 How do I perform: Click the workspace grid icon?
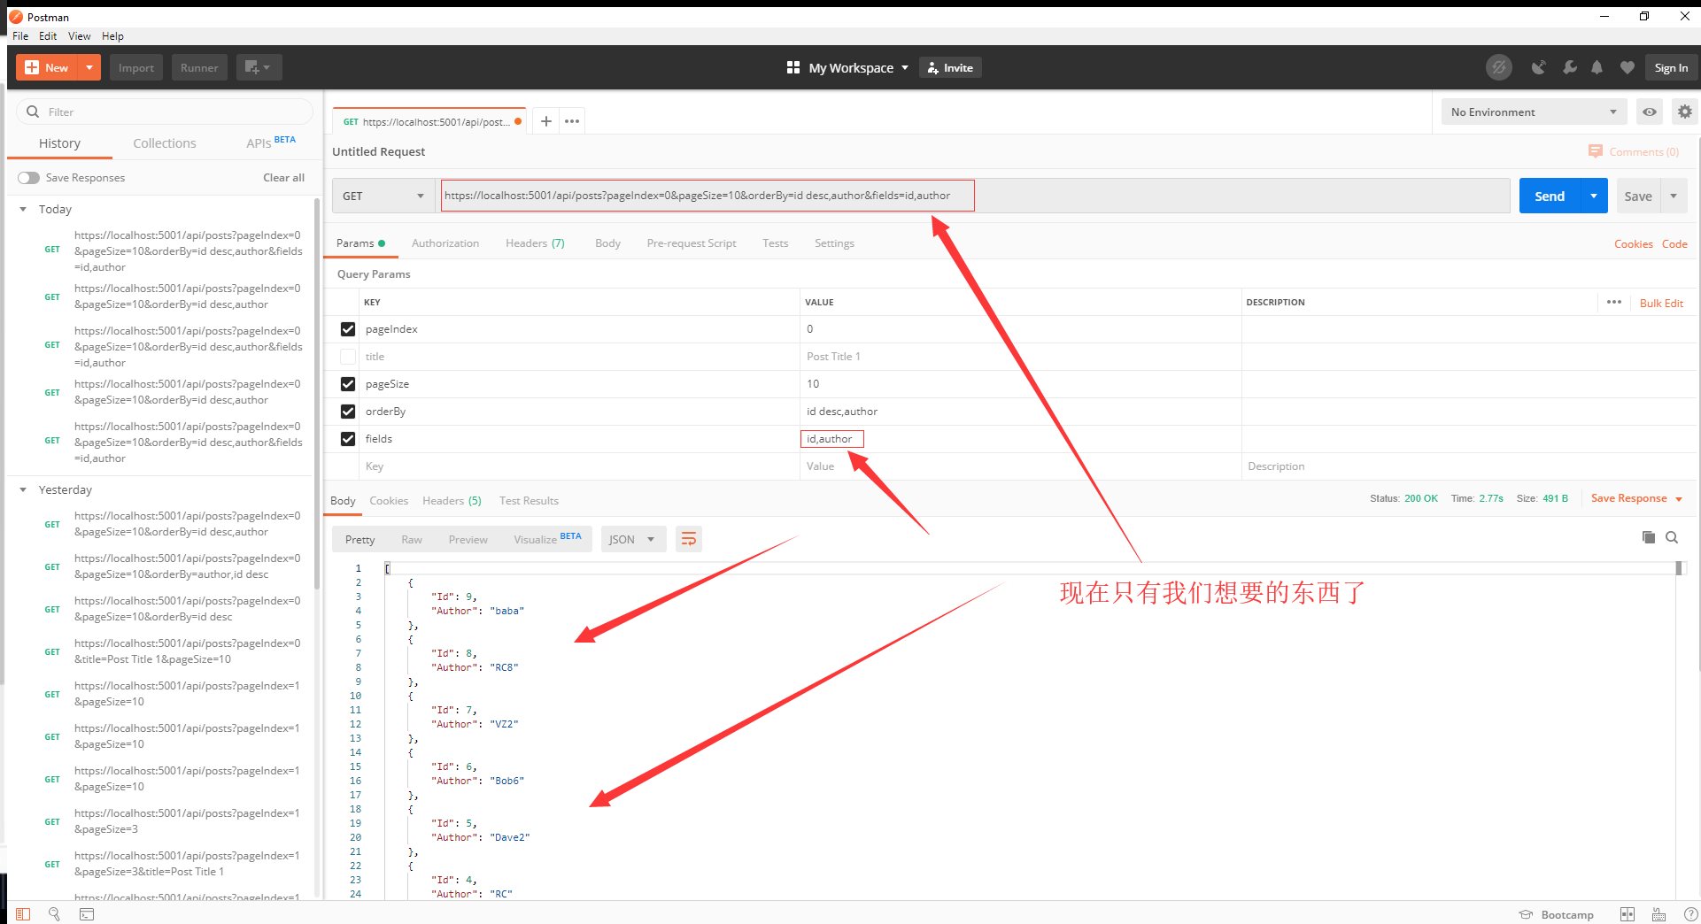click(793, 67)
